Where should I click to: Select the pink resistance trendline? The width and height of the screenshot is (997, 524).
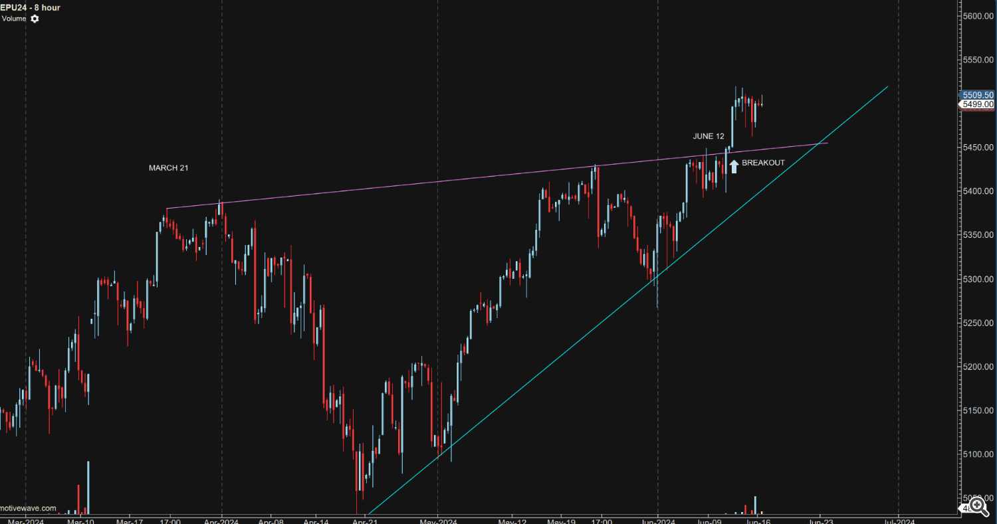pyautogui.click(x=399, y=186)
